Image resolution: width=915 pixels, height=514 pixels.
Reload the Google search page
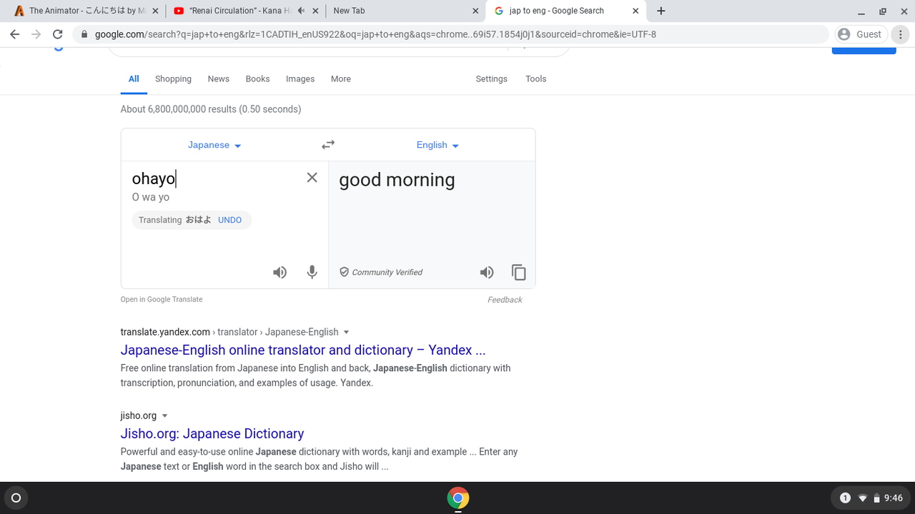(x=58, y=34)
